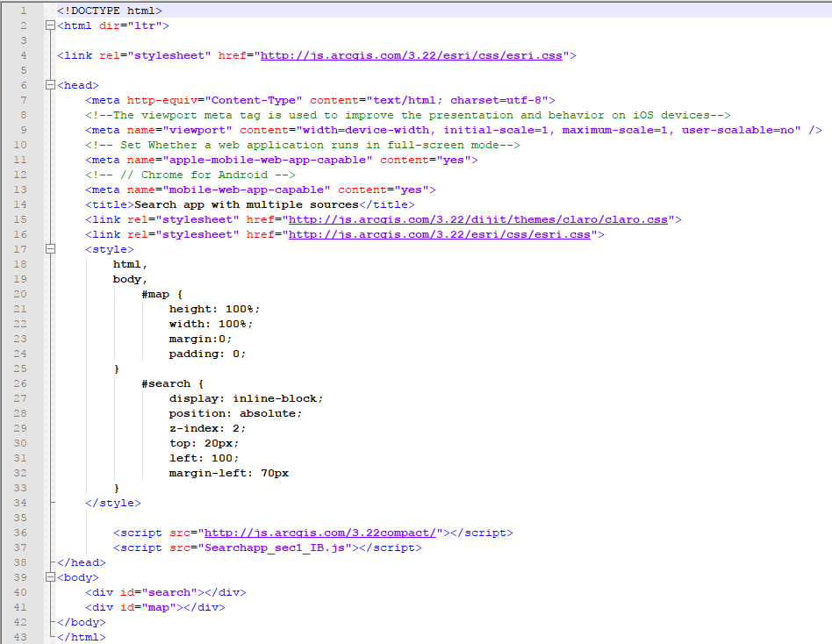The width and height of the screenshot is (832, 644).
Task: Click the iOS devices viewport comment
Action: click(408, 115)
